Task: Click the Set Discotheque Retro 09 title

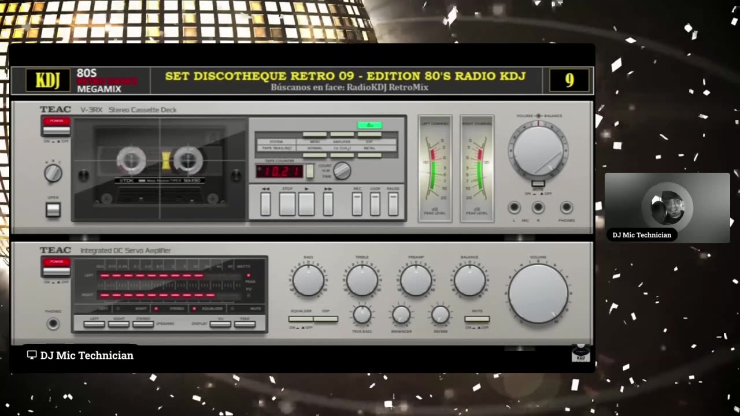Action: (x=345, y=76)
